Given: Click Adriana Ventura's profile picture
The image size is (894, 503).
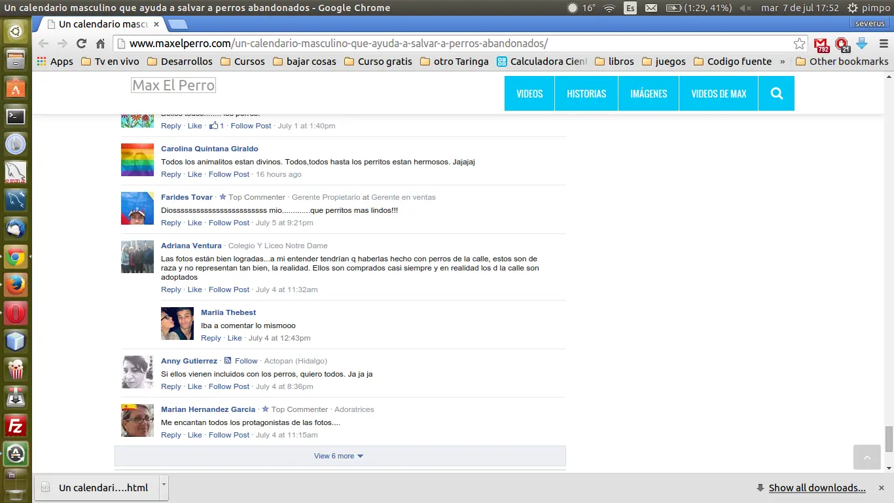Looking at the screenshot, I should (137, 257).
